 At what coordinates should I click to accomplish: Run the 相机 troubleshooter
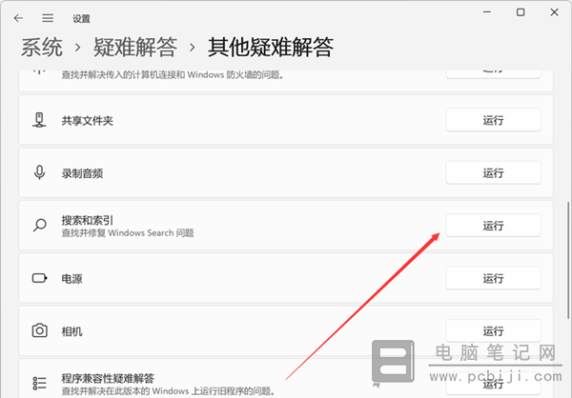(493, 330)
